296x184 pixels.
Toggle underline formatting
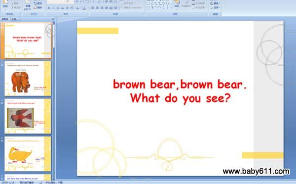[x=58, y=8]
